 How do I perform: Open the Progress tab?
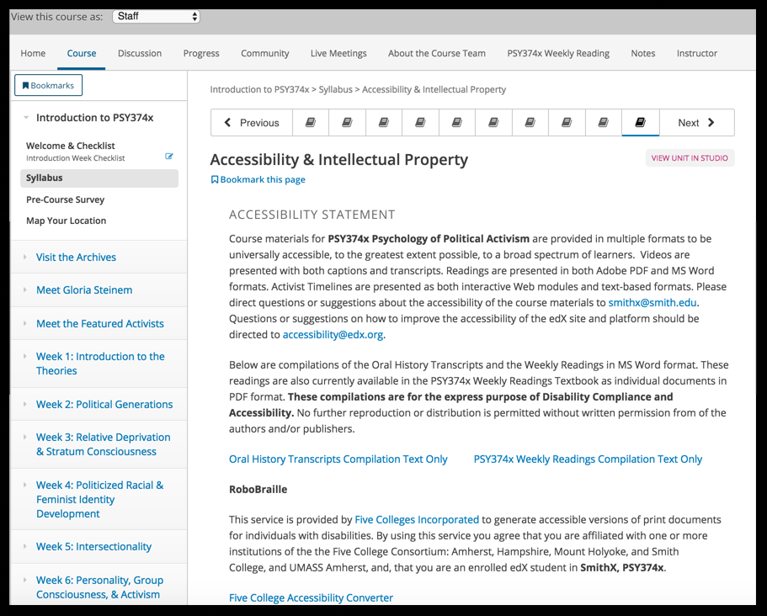(x=201, y=53)
